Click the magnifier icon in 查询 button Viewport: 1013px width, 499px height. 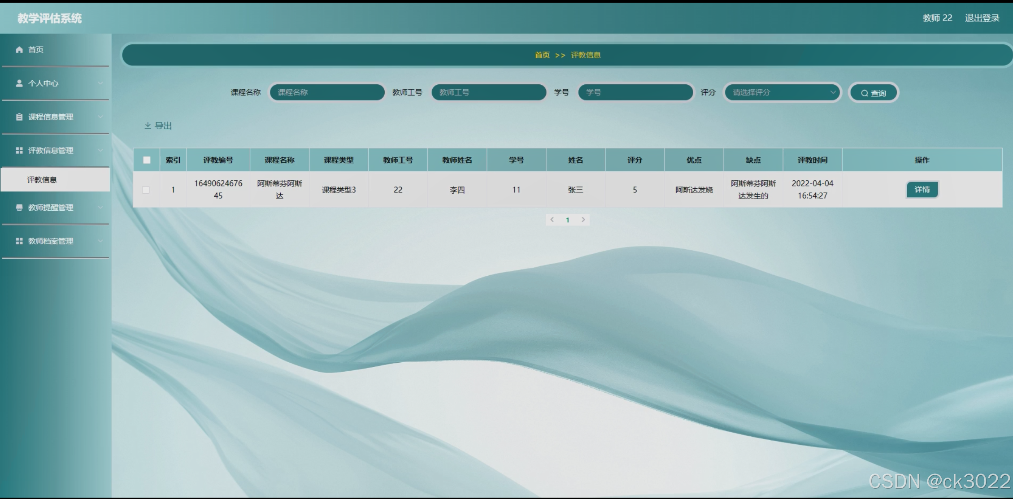point(864,93)
